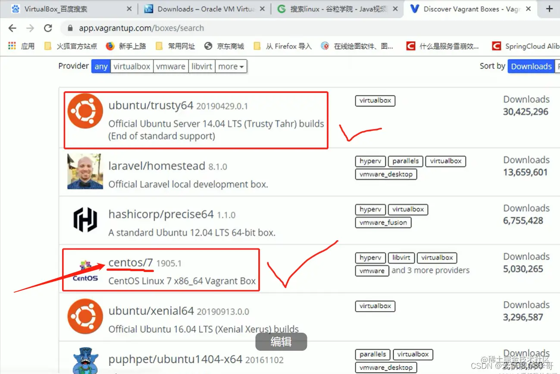Open the SpringCloud Alib bookmark
This screenshot has height=374, width=560.
(526, 46)
